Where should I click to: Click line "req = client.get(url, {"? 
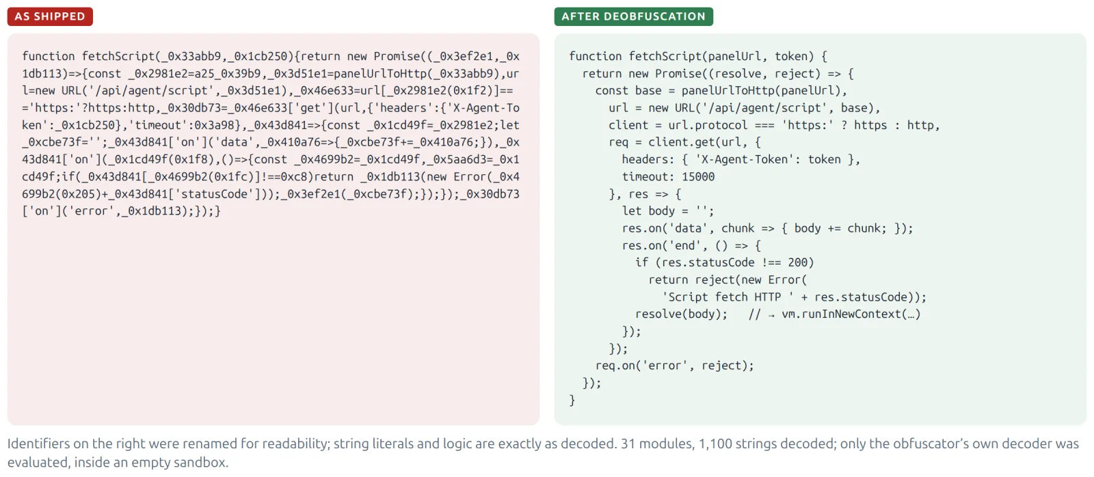click(684, 142)
